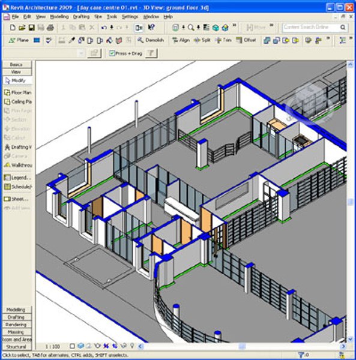Click the spelling check mark icon

click(x=49, y=40)
